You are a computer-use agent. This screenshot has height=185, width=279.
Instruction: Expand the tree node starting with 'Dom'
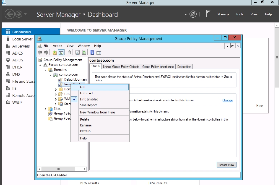56,90
